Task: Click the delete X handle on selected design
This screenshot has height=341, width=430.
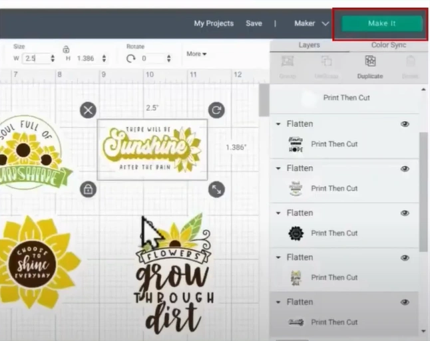Action: pos(88,110)
